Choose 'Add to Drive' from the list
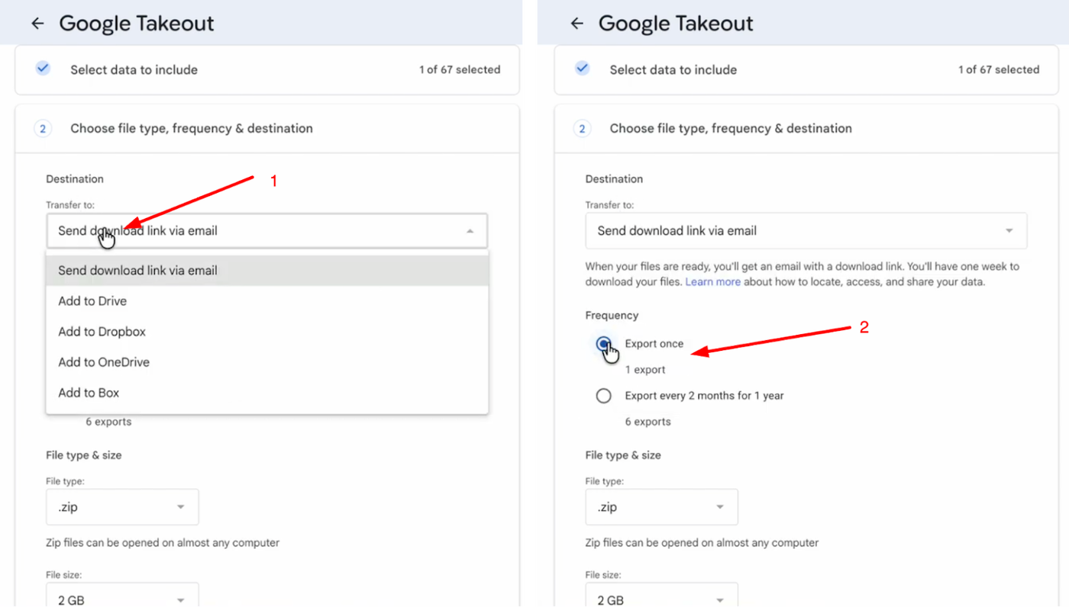 [92, 301]
